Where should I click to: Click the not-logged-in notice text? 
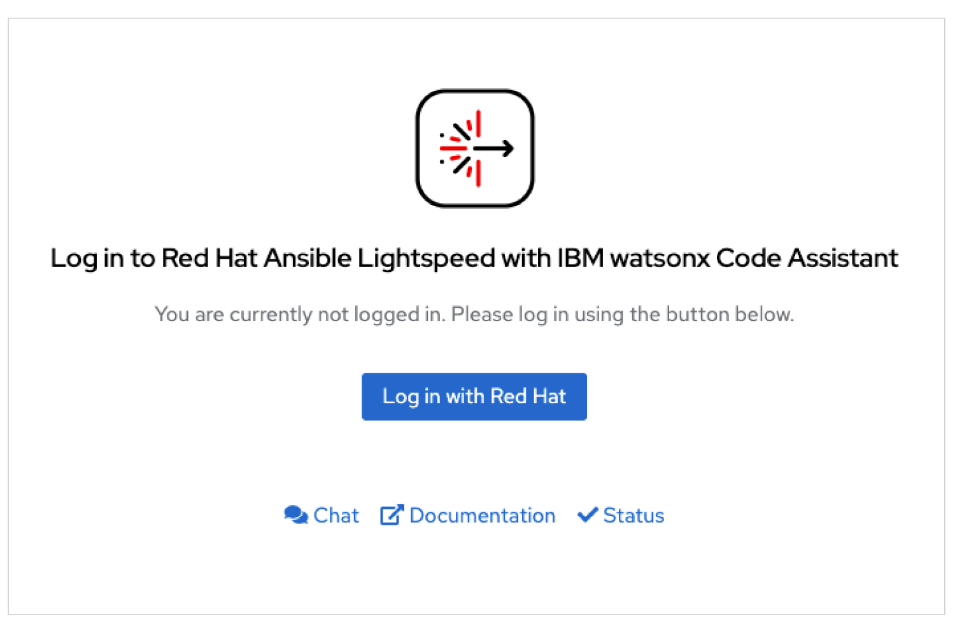474,314
